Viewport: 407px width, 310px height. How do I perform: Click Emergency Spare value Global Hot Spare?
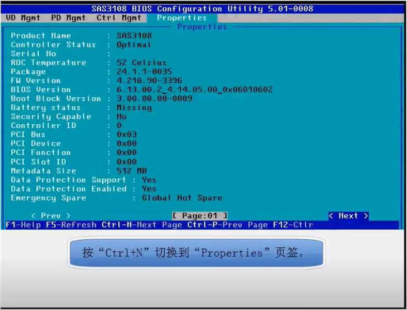pos(182,198)
